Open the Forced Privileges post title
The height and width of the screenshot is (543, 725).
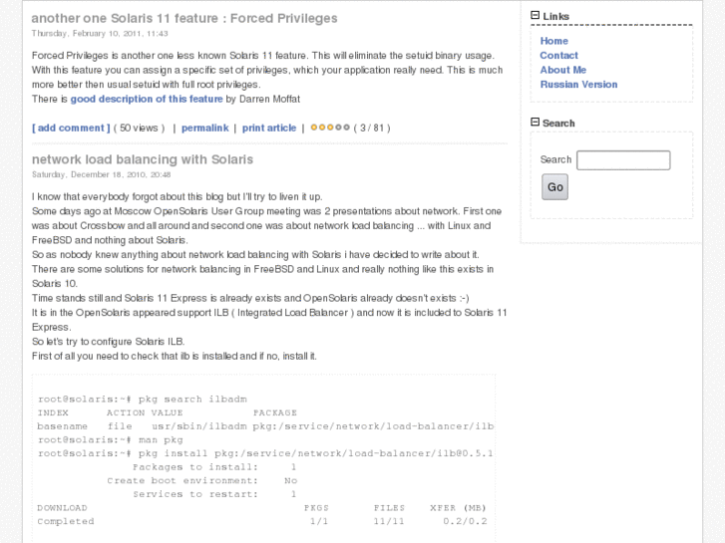click(x=184, y=18)
